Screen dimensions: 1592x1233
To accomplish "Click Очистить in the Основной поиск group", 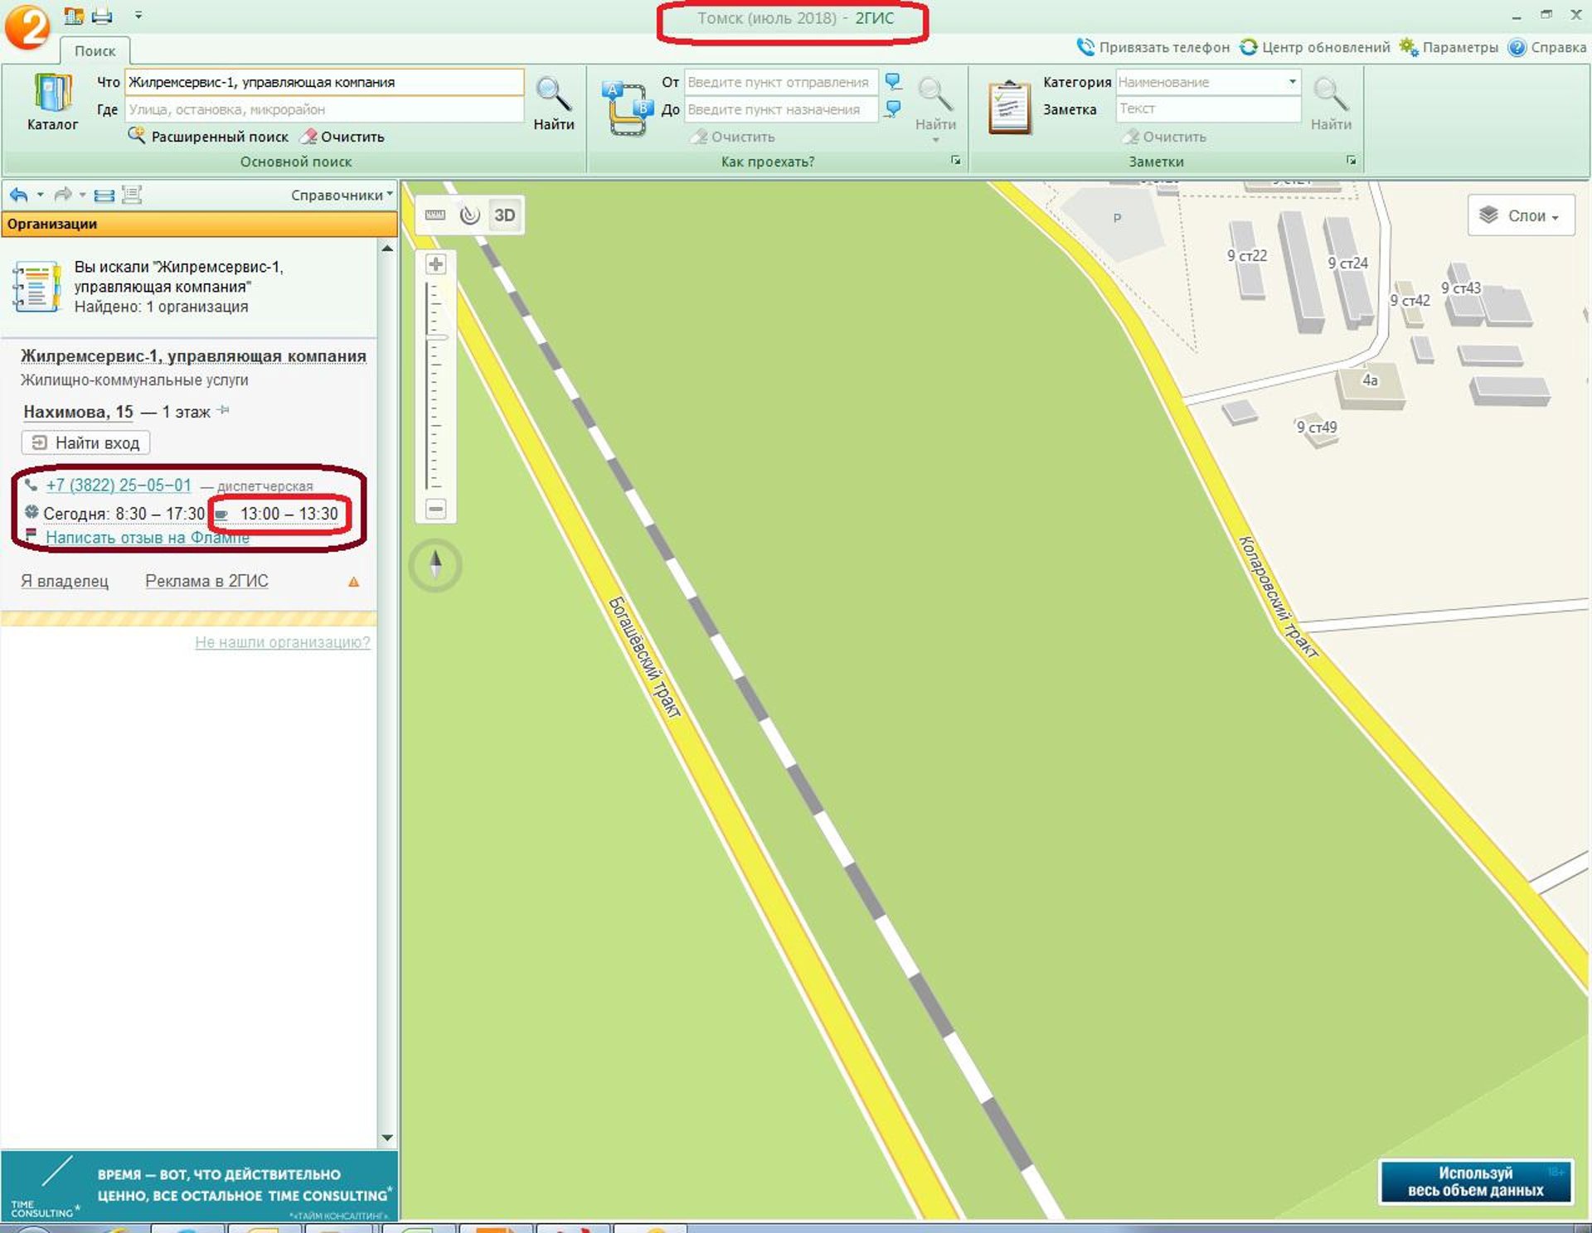I will click(x=343, y=137).
